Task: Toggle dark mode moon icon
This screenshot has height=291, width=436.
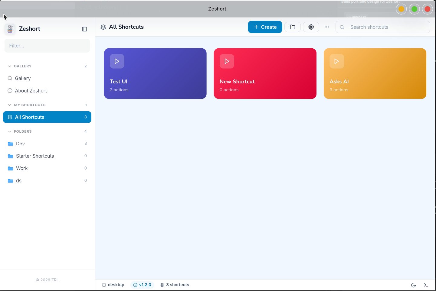Action: (x=414, y=285)
